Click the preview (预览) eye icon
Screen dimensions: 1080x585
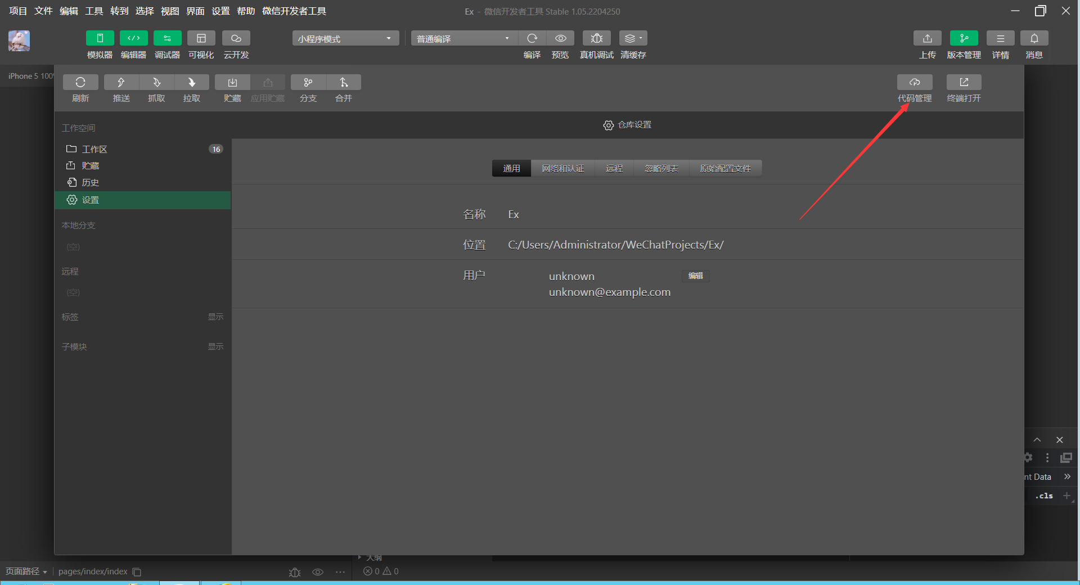[560, 38]
